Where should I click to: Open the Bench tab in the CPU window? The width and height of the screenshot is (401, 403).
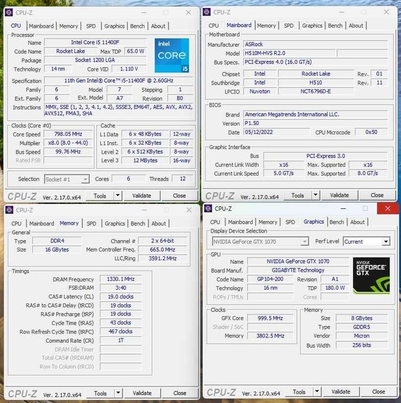tap(137, 26)
